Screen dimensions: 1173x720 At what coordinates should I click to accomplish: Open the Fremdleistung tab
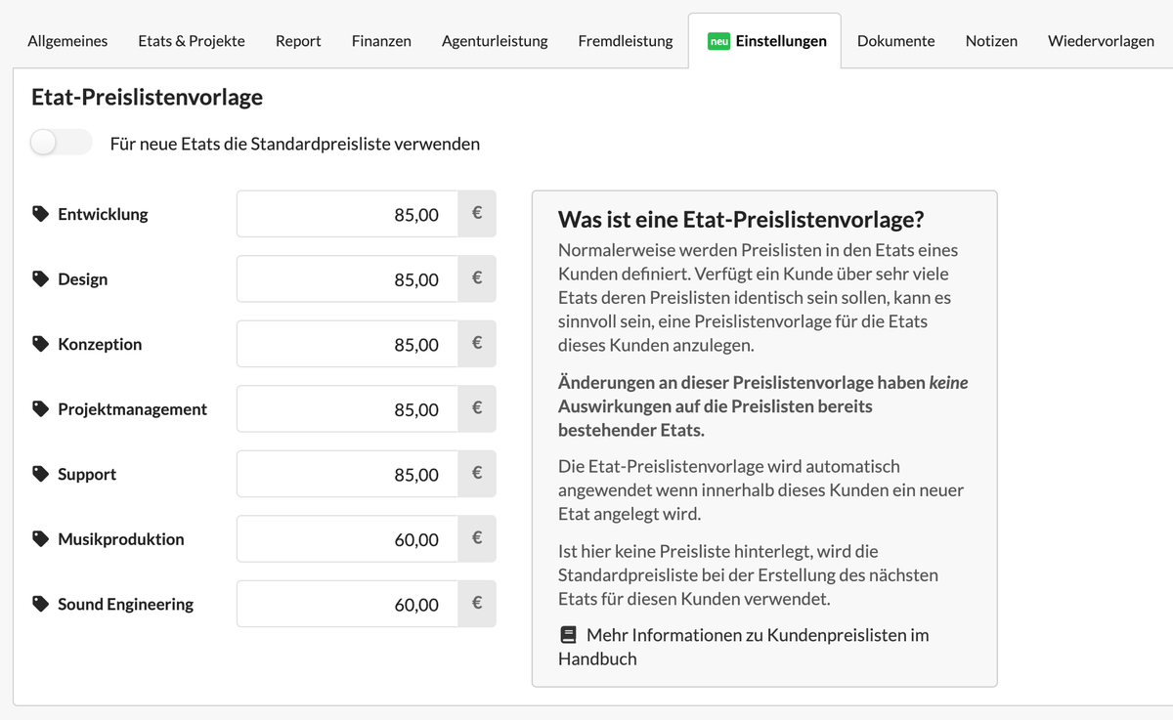click(626, 41)
